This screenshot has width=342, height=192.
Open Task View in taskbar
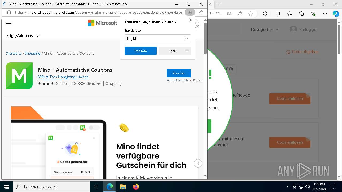(x=96, y=187)
